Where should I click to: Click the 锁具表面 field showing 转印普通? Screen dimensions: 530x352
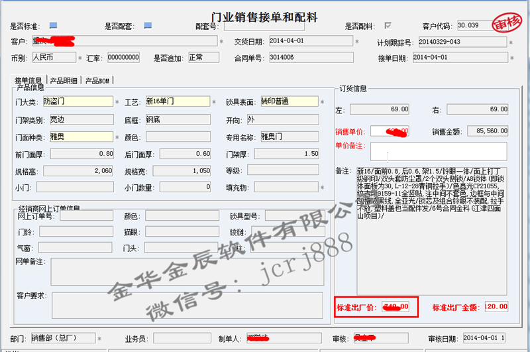288,102
